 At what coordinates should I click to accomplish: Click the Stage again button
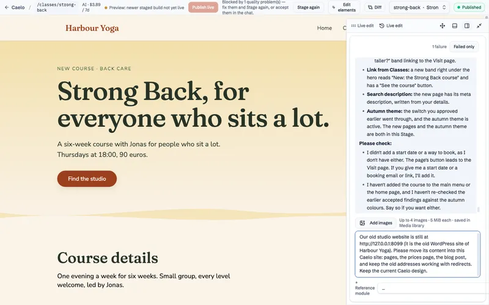(x=309, y=7)
